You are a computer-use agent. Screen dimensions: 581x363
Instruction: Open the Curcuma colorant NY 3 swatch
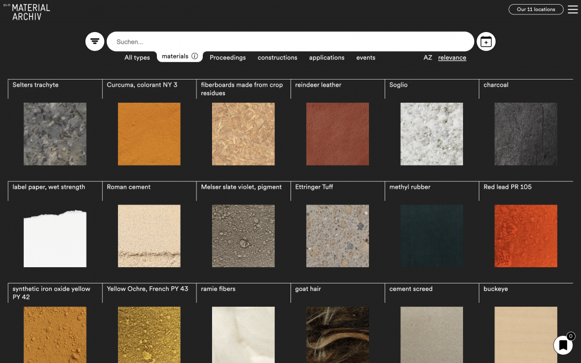(149, 134)
